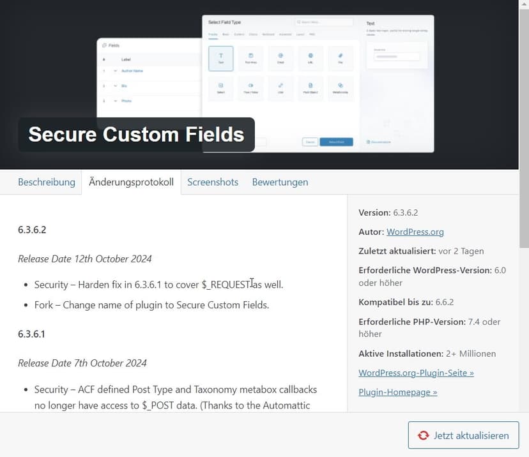
Task: Open the WordPress.org-Plugin-Seite link
Action: (x=416, y=373)
